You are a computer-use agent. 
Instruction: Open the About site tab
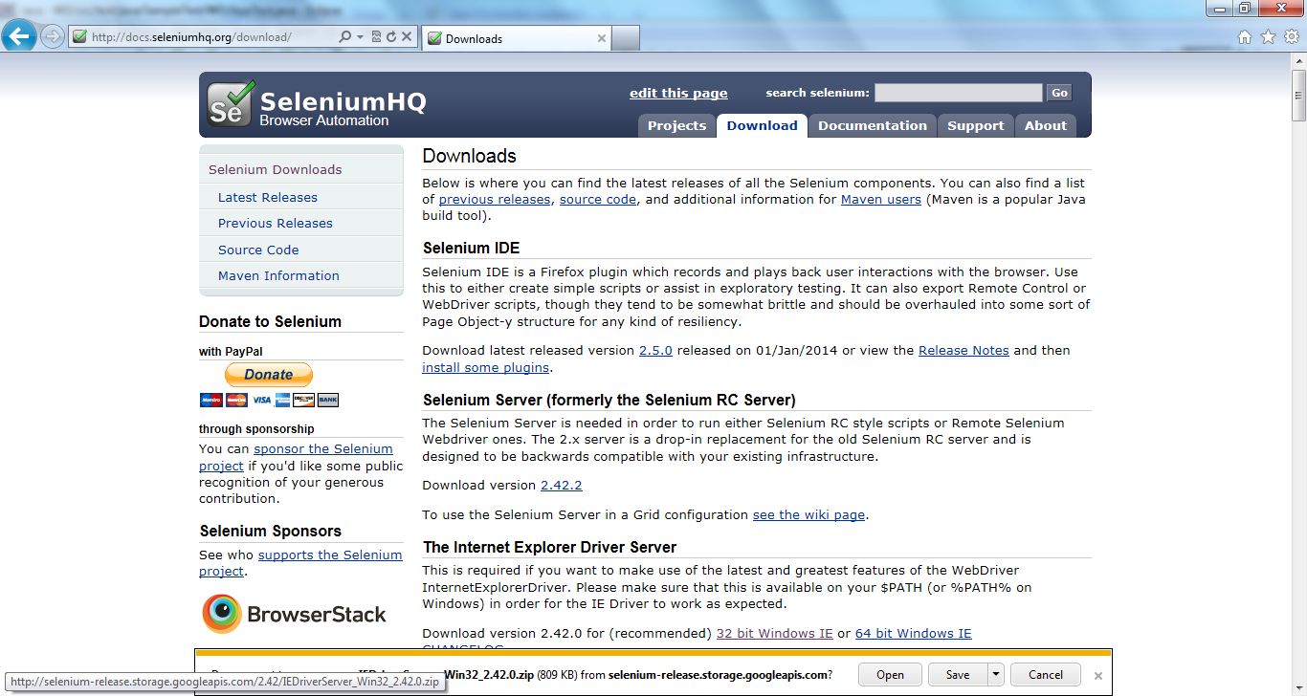1046,125
